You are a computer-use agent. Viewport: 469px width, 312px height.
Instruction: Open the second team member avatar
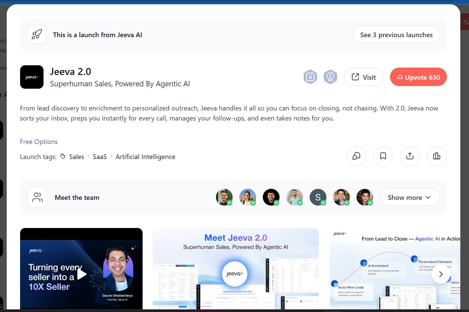pos(248,197)
